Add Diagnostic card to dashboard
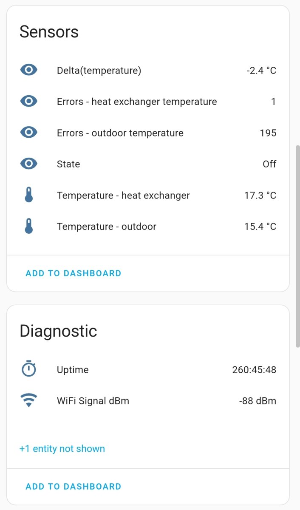300x510 pixels. point(74,486)
